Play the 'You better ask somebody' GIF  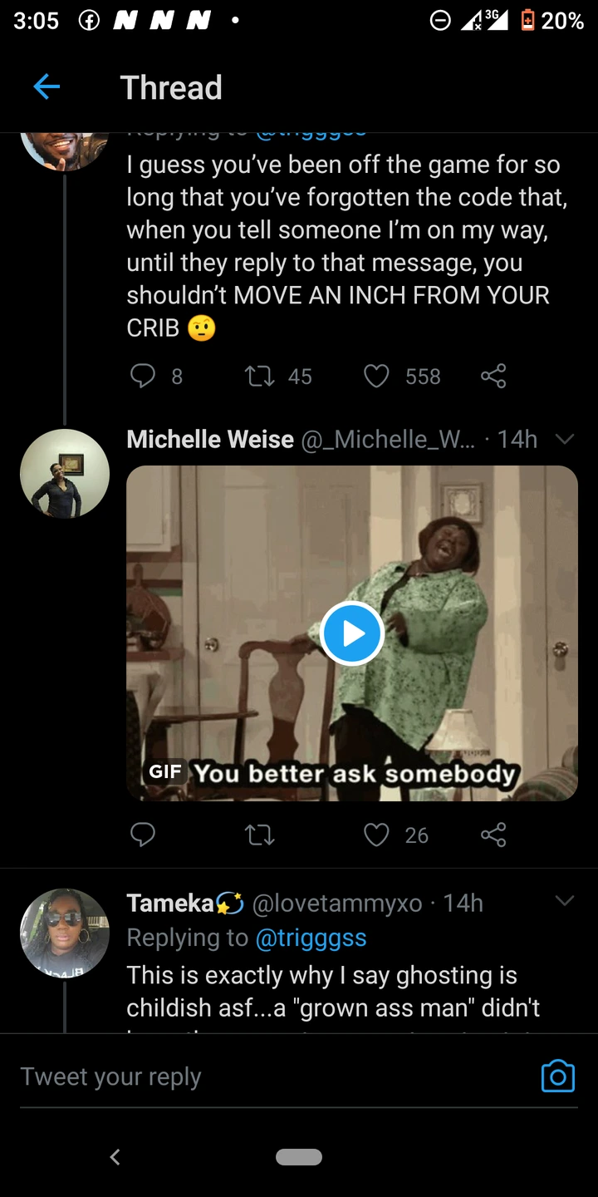[x=351, y=633]
